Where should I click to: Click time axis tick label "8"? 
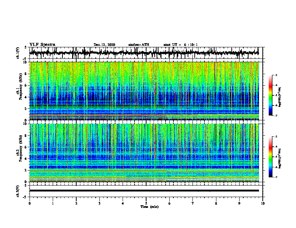tap(216, 203)
